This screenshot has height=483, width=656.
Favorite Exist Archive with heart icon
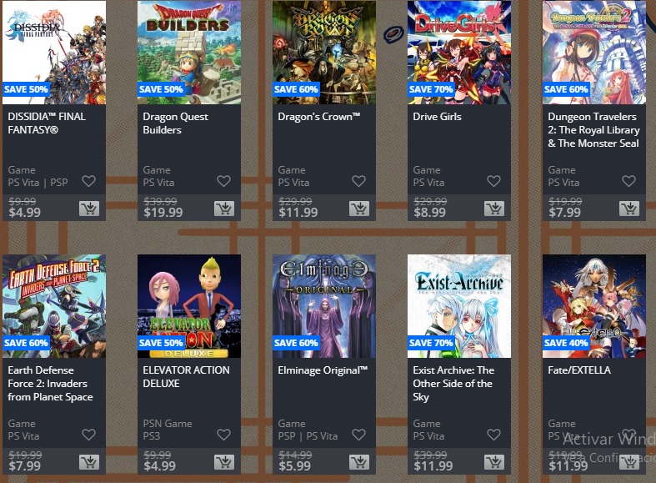pos(494,435)
